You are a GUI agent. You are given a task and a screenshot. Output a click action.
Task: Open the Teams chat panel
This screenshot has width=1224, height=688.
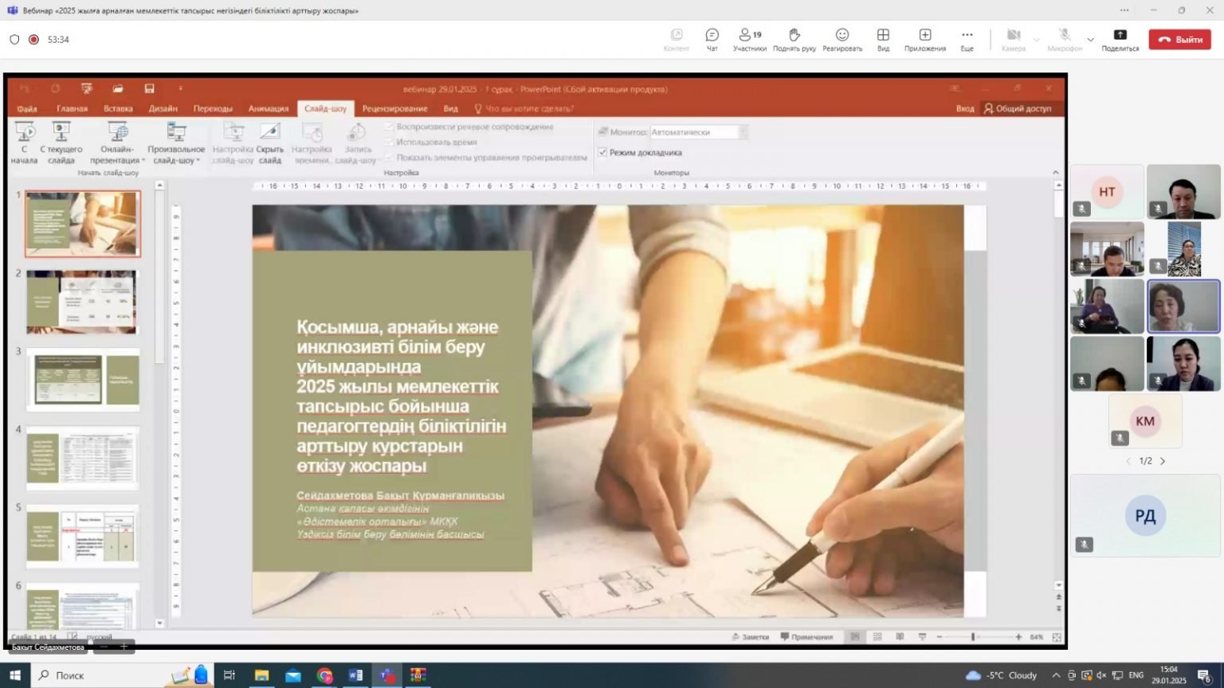tap(712, 39)
